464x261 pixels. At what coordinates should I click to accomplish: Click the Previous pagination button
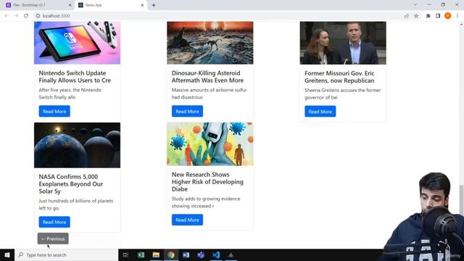(53, 239)
